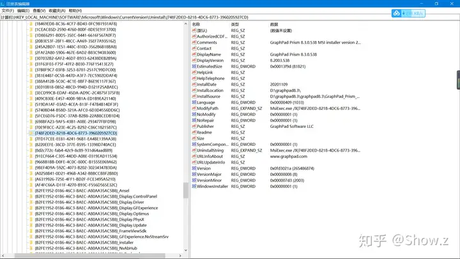Click folder icon of {18469ED8 key
Viewport: 460px width, 259px height.
(31, 24)
